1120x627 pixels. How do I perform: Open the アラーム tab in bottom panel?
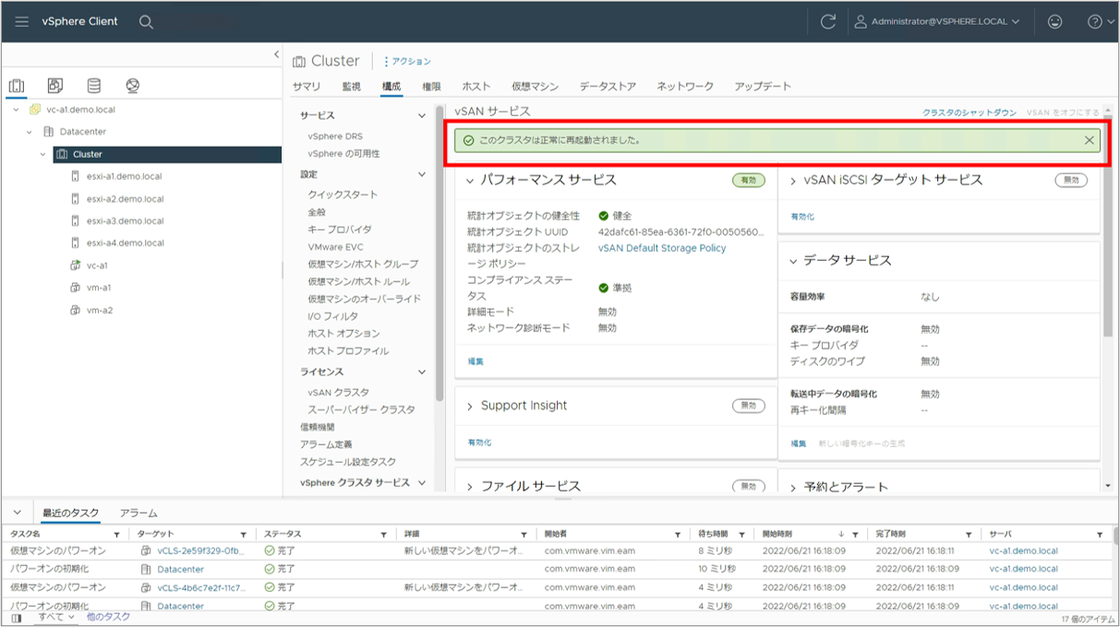click(138, 513)
